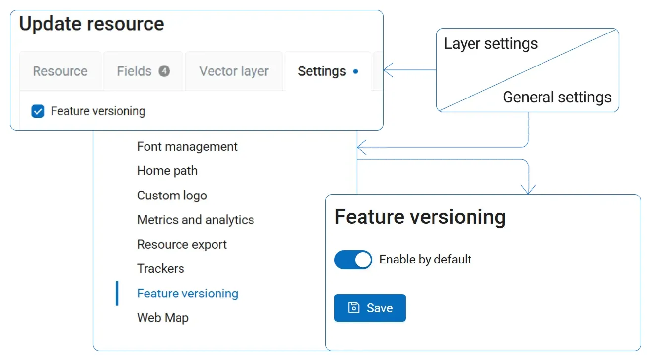
Task: Open Web Map settings
Action: click(x=163, y=318)
